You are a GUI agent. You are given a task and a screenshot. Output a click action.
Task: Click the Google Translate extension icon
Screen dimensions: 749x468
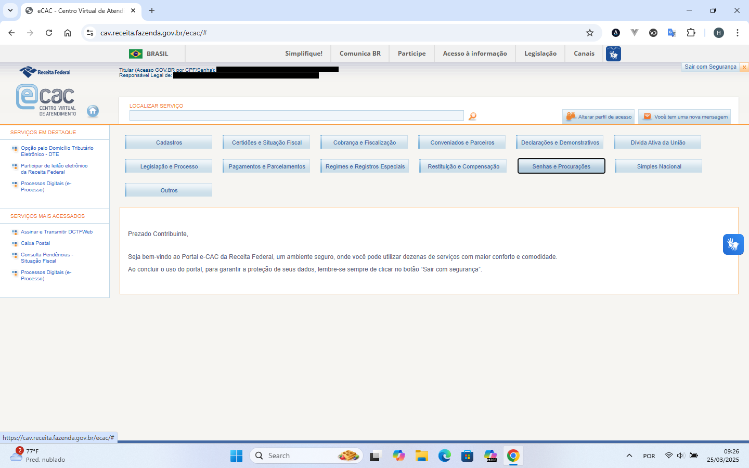(672, 33)
